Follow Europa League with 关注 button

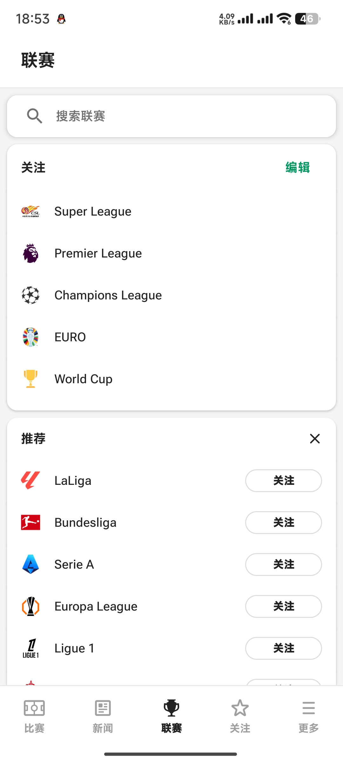(x=284, y=606)
